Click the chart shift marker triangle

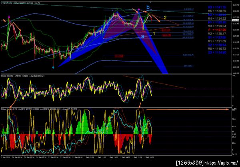(150, 2)
